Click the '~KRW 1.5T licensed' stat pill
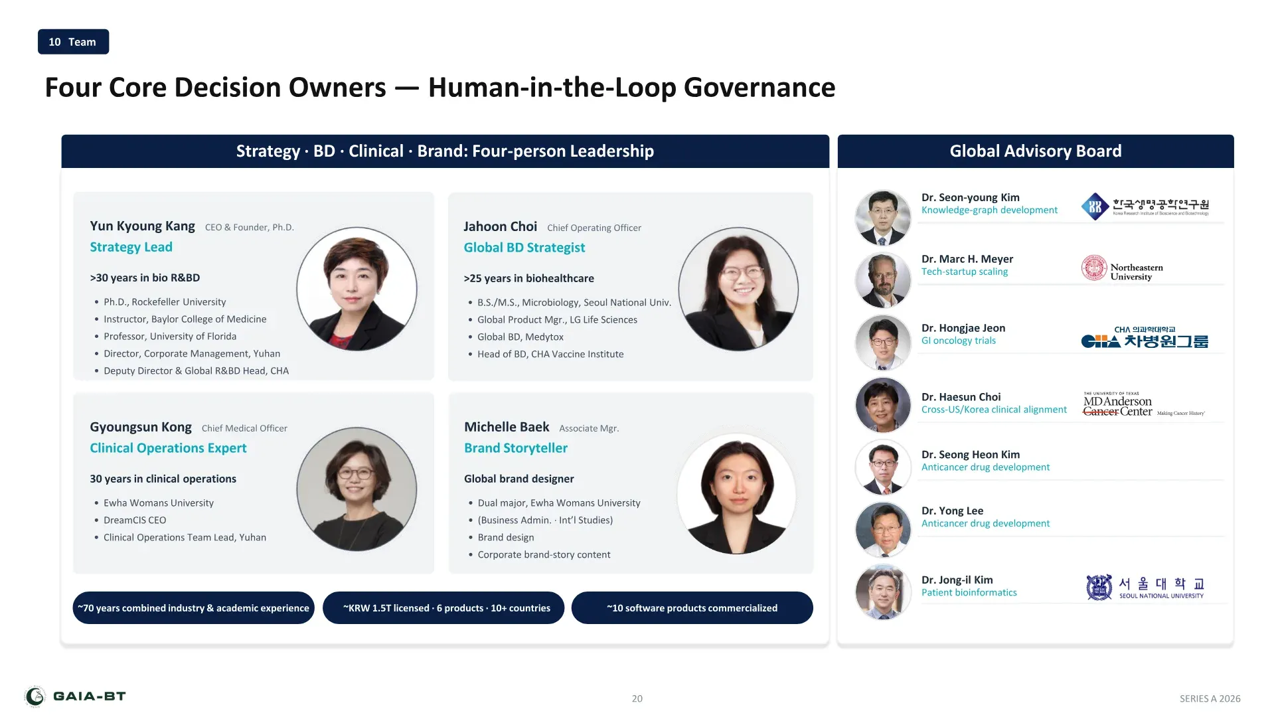 pos(443,608)
